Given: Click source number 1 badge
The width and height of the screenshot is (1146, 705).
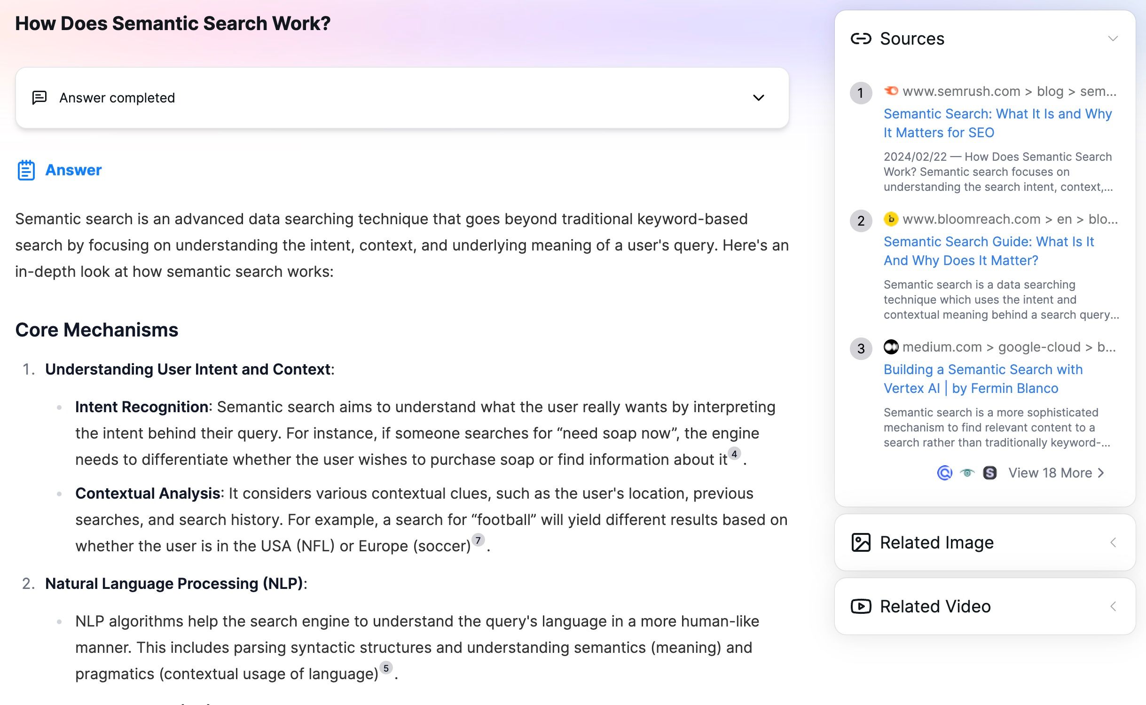Looking at the screenshot, I should [861, 93].
